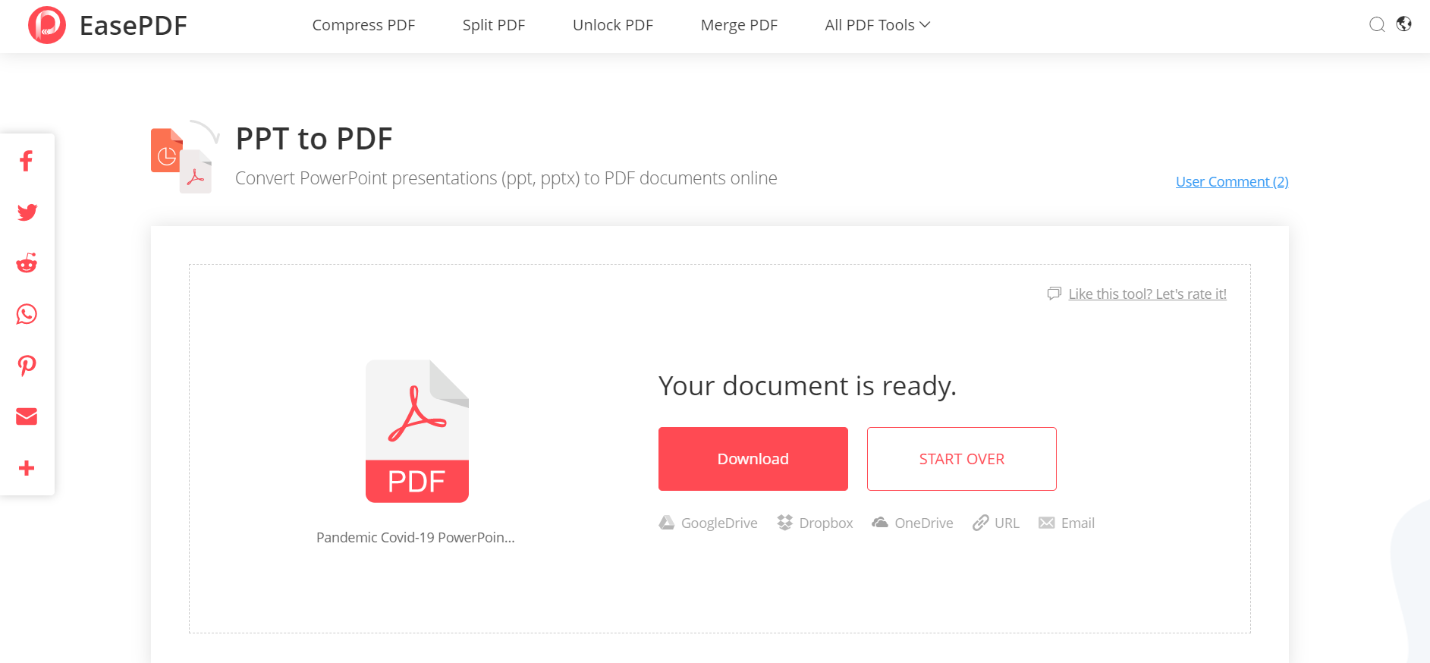Select Unlock PDF in the top menu

(x=612, y=25)
